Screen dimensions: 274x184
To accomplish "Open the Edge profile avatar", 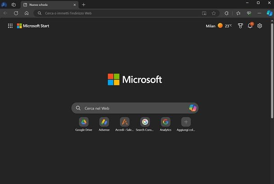I will (x=4, y=4).
